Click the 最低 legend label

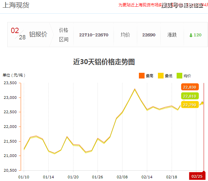(169, 76)
